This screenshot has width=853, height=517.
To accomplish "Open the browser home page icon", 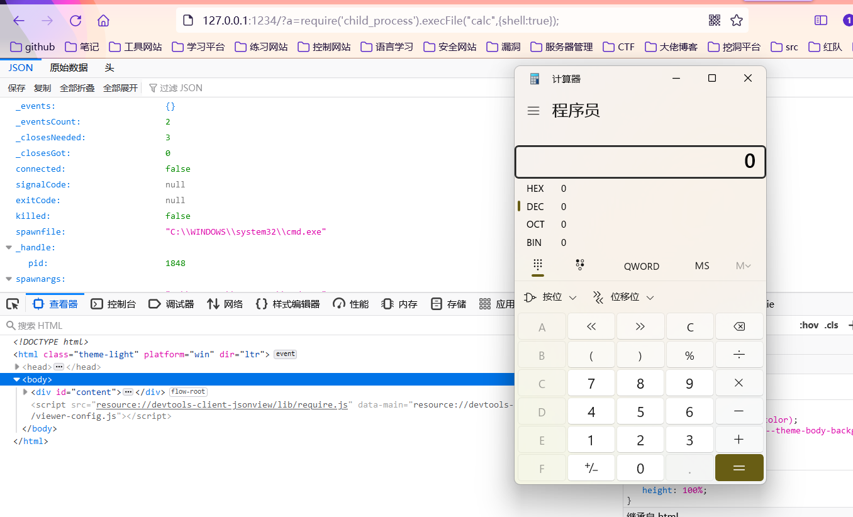I will click(x=104, y=21).
